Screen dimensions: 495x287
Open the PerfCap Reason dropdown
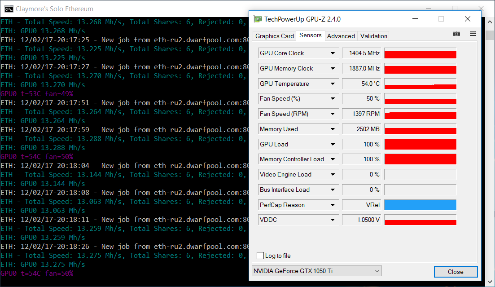click(333, 205)
